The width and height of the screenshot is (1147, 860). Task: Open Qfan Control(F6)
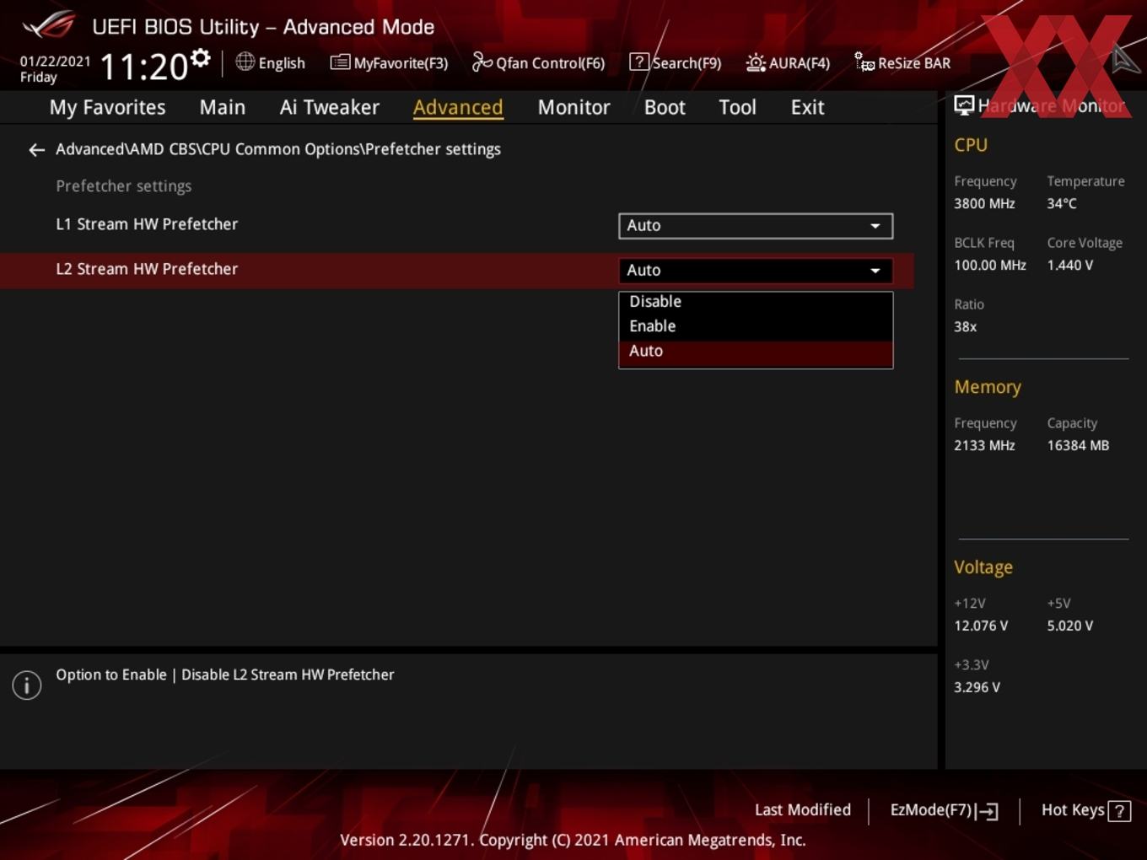[538, 62]
